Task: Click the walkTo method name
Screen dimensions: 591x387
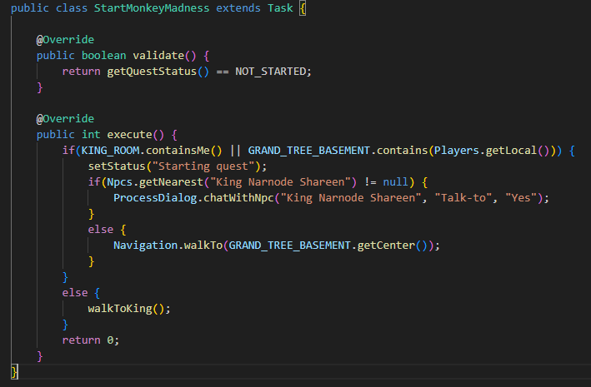Action: 203,246
